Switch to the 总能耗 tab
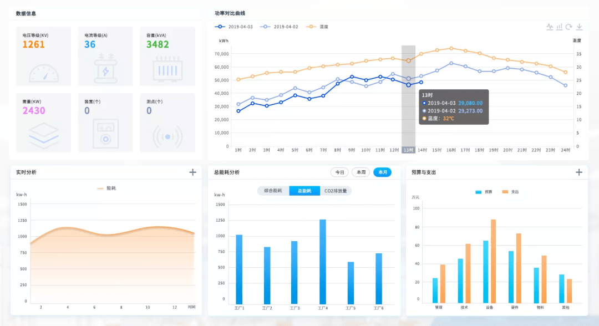The height and width of the screenshot is (326, 599). click(x=304, y=191)
